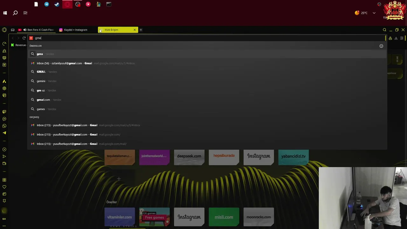Open Pinboards pin icon in sidebar
This screenshot has width=407, height=229.
click(4, 201)
